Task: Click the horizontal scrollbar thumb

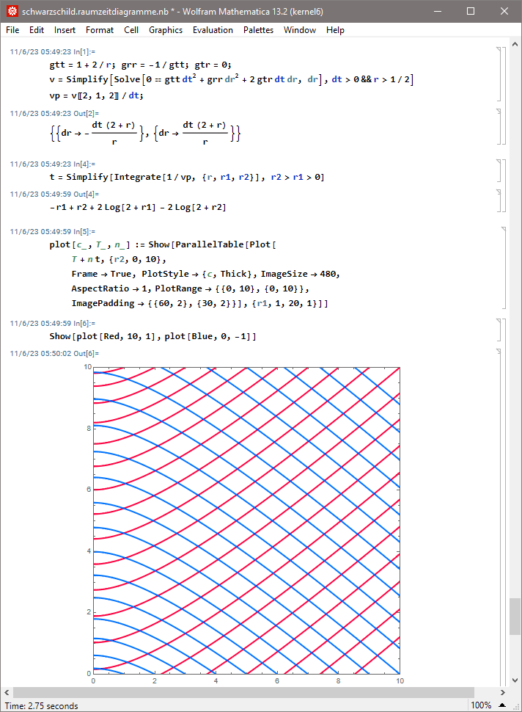Action: point(242,692)
